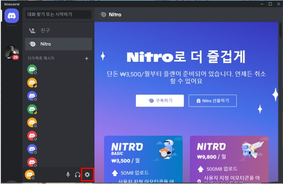
Task: Open the server with 29 notifications
Action: tap(12, 52)
